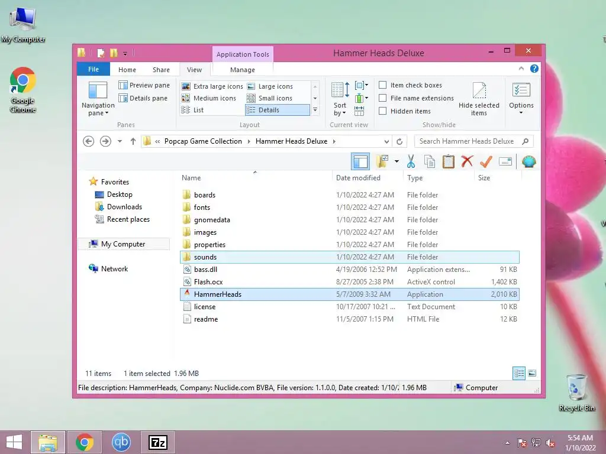
Task: Click the Refresh button in address bar
Action: click(399, 141)
